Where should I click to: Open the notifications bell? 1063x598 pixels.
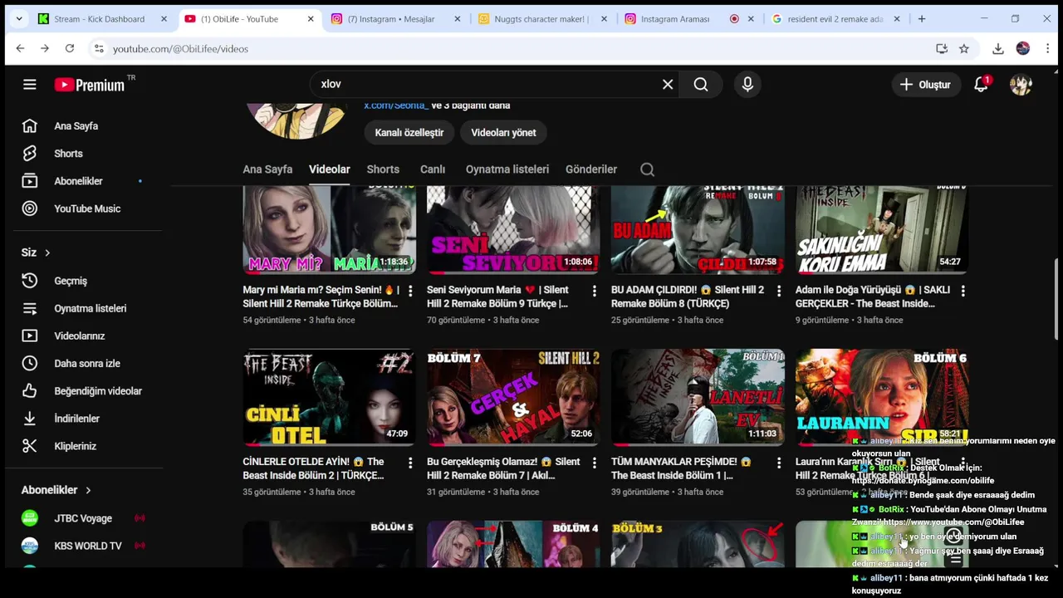[x=981, y=84]
